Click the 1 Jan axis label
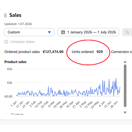This screenshot has height=132, width=132. point(14,104)
